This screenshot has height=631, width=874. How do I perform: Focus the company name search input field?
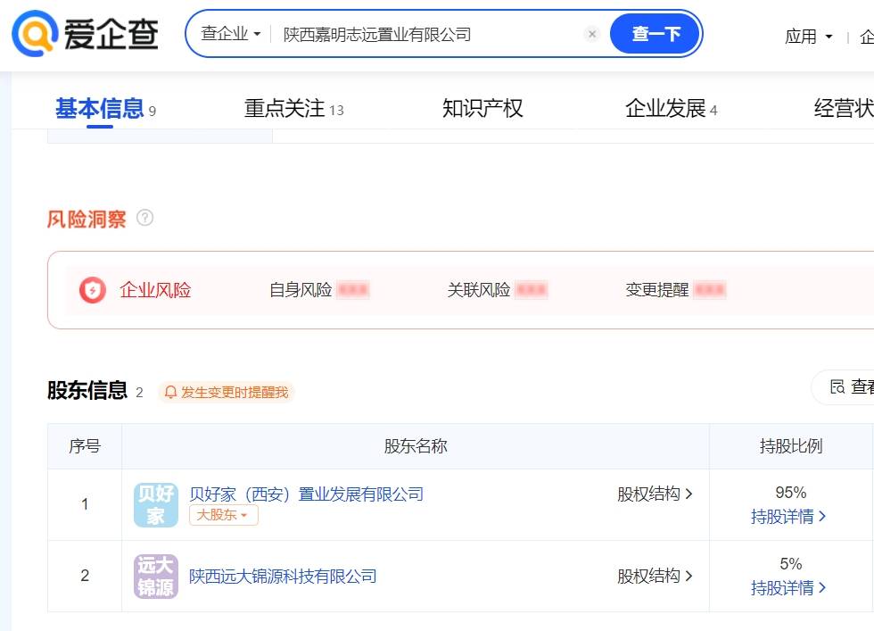pyautogui.click(x=429, y=34)
